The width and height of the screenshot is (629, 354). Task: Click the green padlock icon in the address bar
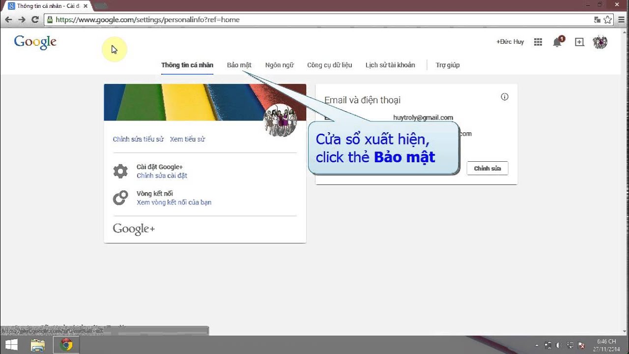[49, 20]
